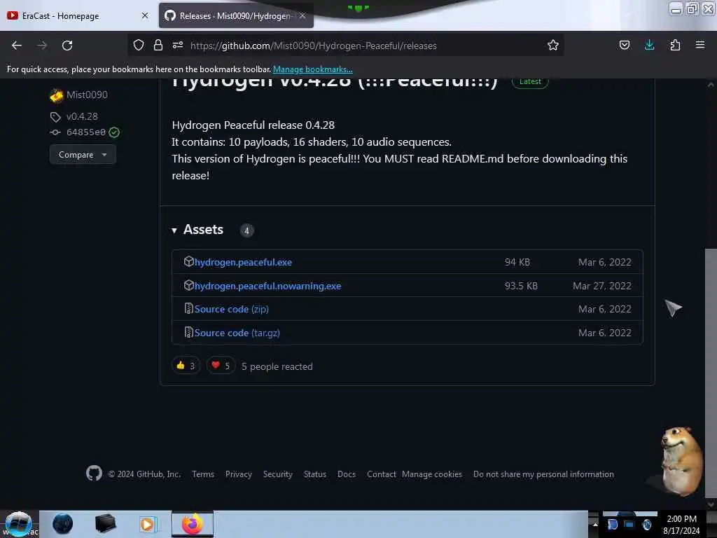Go back to the previous page
This screenshot has width=717, height=538.
[x=17, y=46]
